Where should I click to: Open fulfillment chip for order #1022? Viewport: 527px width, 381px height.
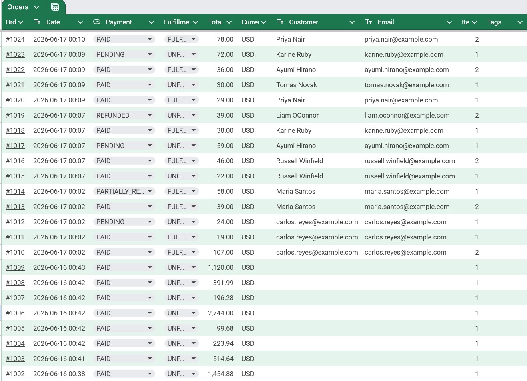[182, 70]
